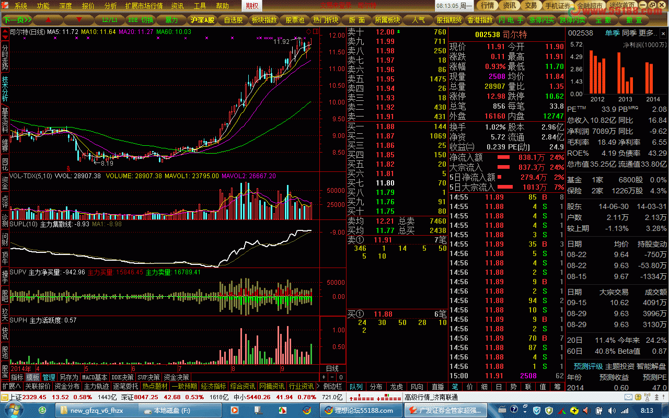This screenshot has height=418, width=669.
Task: Select the 模板 tab below chart
Action: [x=33, y=377]
